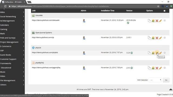Open the demo.plothost.com/ojs link
This screenshot has width=173, height=97.
43,37
